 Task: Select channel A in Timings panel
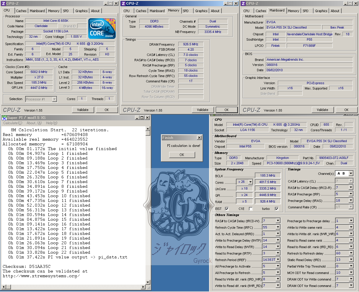pos(339,173)
